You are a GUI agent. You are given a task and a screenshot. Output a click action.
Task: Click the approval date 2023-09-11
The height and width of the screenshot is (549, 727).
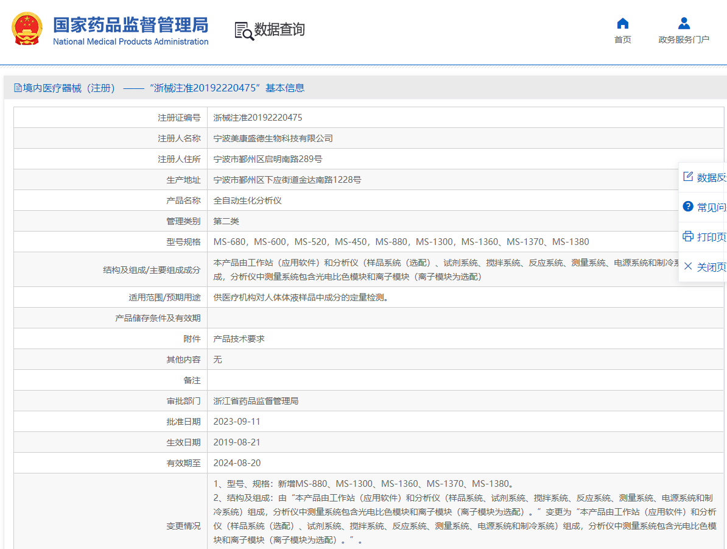237,422
